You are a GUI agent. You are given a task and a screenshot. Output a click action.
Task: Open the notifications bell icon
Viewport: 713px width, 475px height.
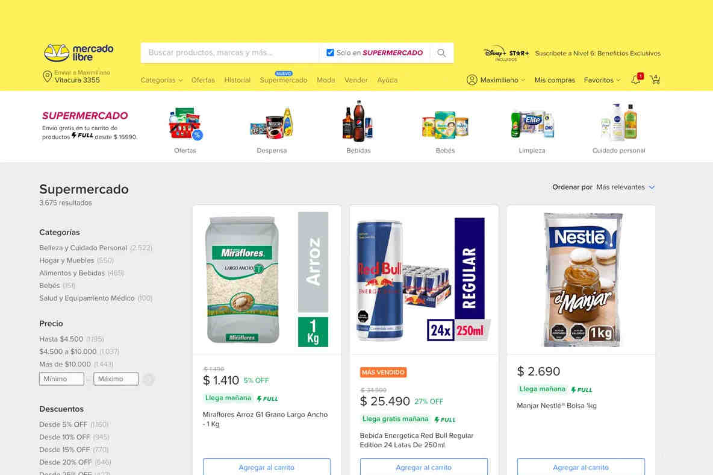[x=636, y=80]
